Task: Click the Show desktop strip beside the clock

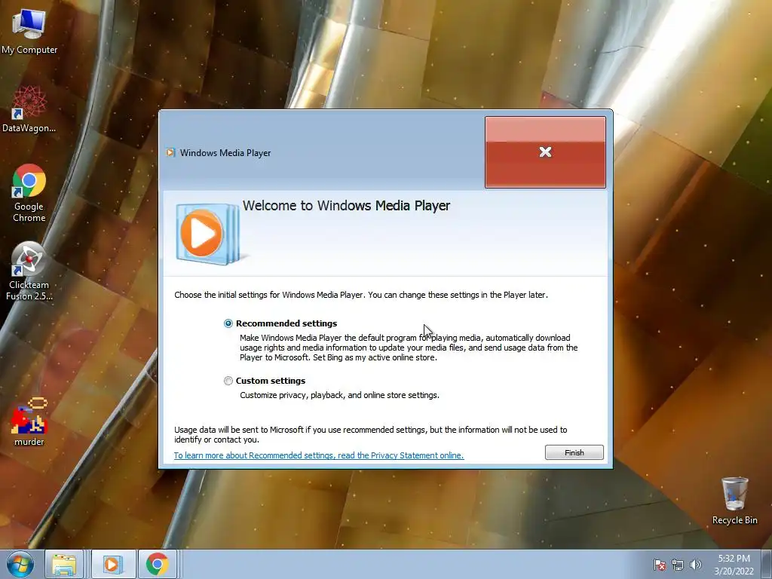Action: pos(767,564)
